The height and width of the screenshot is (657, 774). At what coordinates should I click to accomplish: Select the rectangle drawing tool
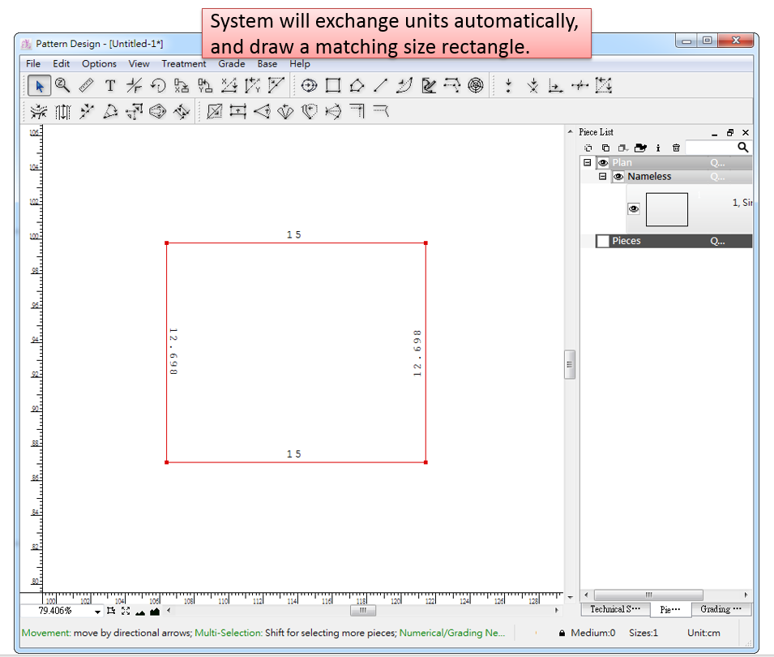(332, 85)
